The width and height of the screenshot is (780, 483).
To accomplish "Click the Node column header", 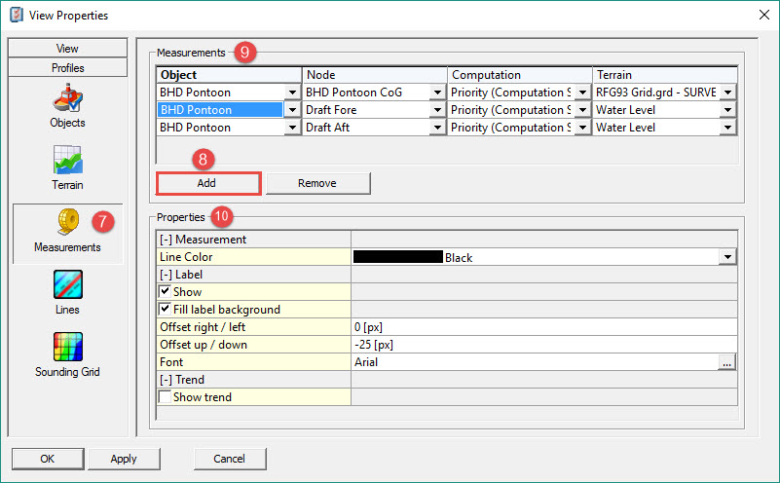I will click(x=374, y=75).
